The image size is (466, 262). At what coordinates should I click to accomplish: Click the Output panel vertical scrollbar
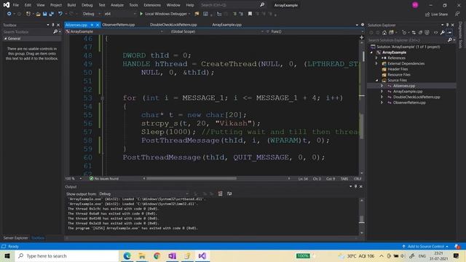coord(361,217)
